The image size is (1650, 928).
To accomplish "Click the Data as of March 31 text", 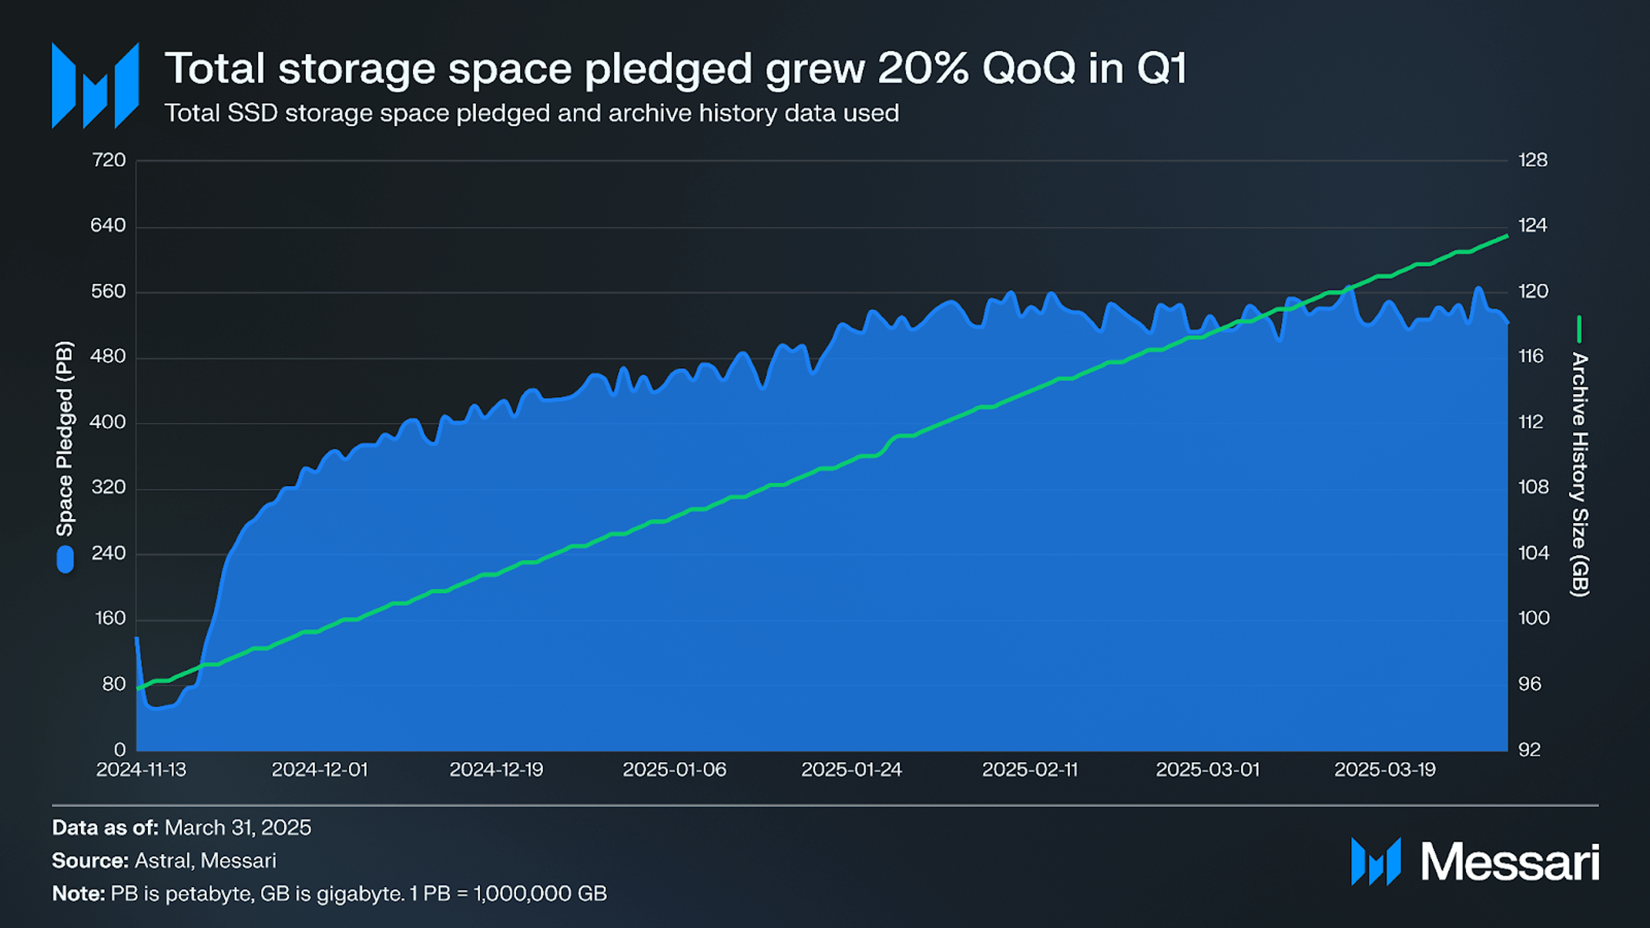I will click(x=182, y=828).
